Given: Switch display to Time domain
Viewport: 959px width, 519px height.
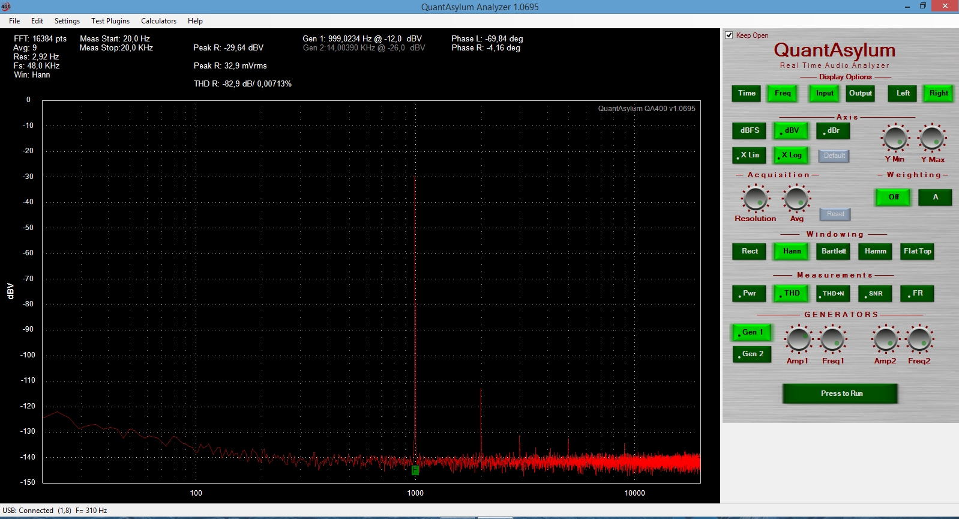Looking at the screenshot, I should coord(747,93).
